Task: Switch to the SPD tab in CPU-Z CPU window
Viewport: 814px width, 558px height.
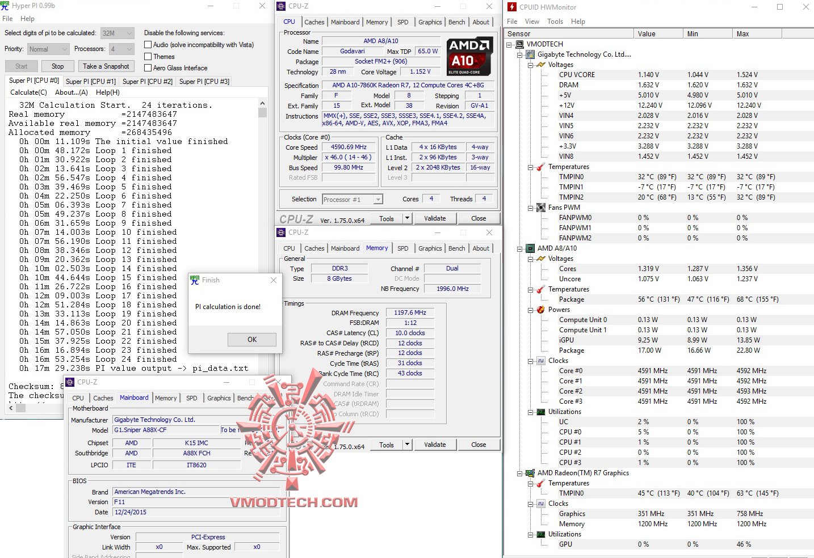Action: (403, 22)
